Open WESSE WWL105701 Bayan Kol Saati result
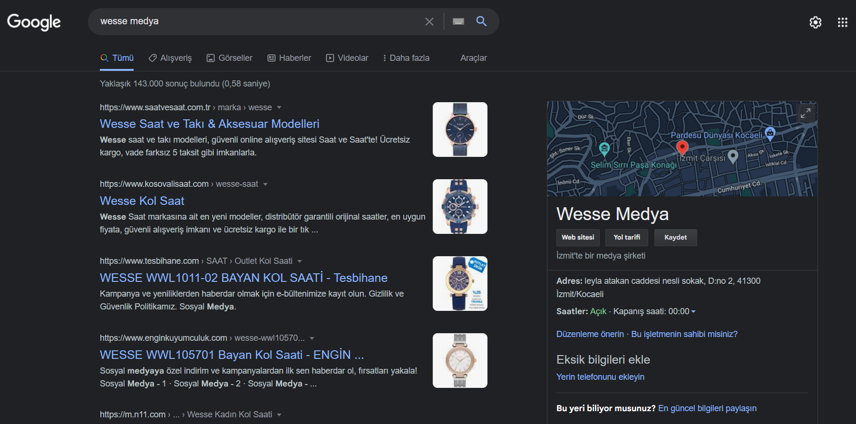856x424 pixels. [x=232, y=355]
